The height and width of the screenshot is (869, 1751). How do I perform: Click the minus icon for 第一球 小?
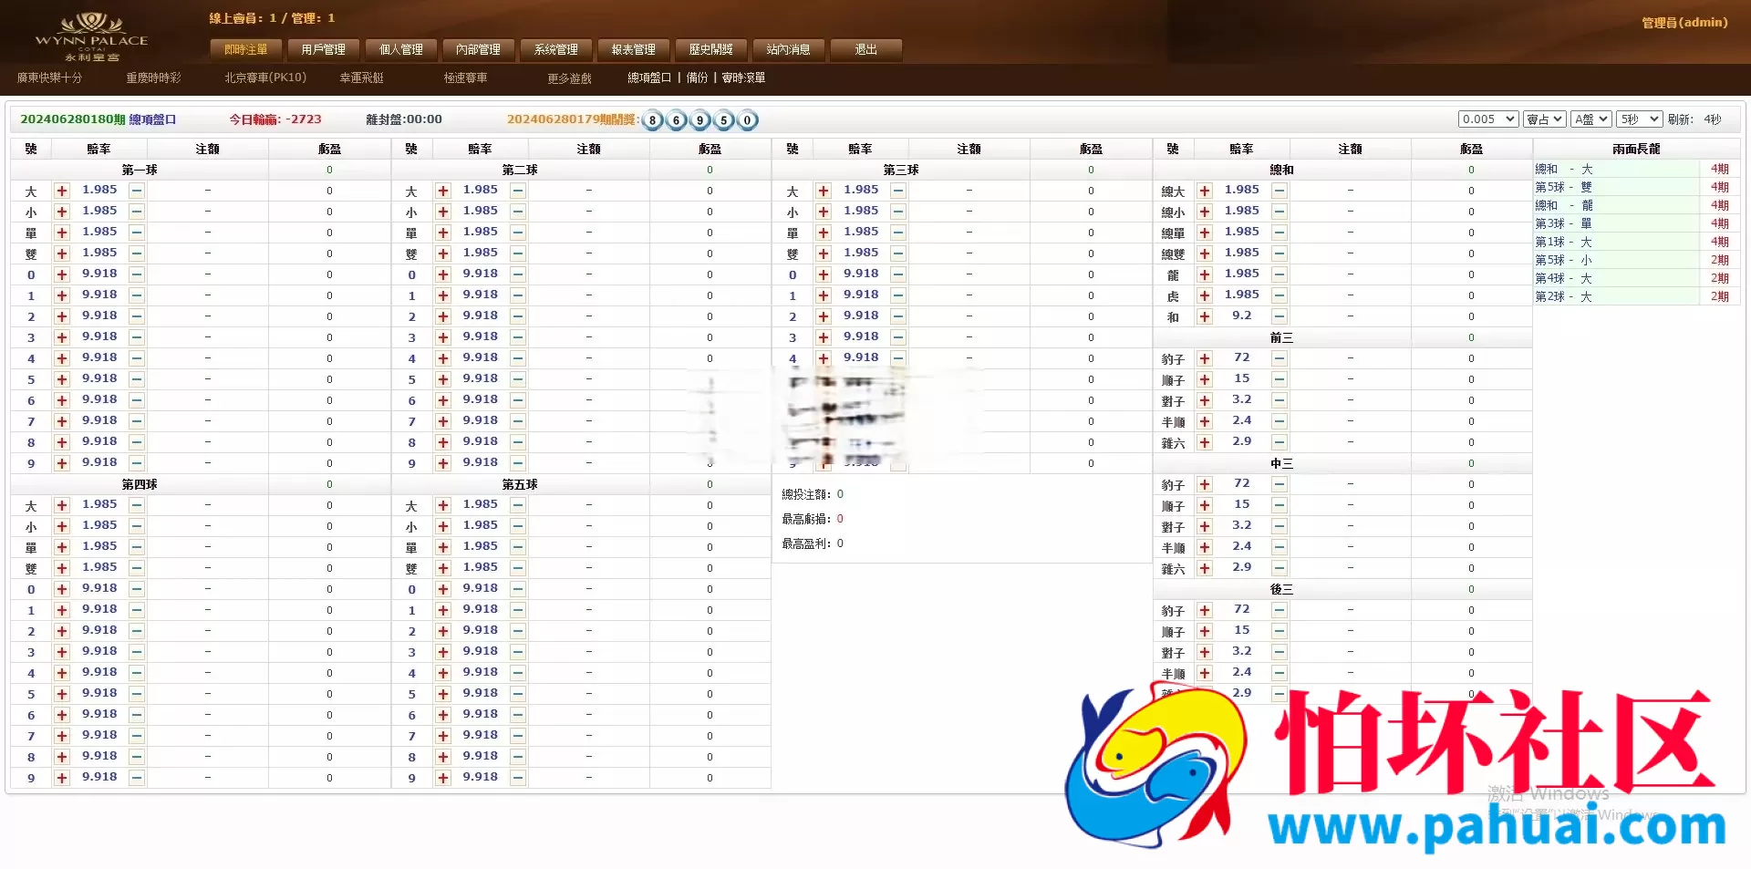click(x=137, y=212)
